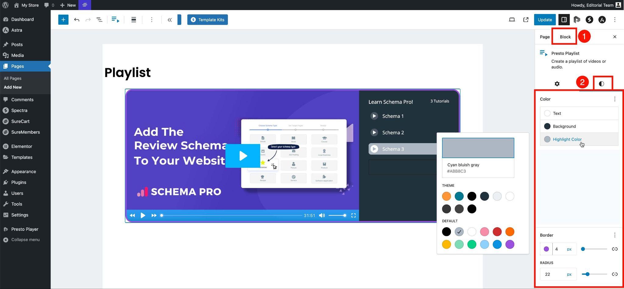Click the block inserter plus button
The image size is (624, 289).
63,20
